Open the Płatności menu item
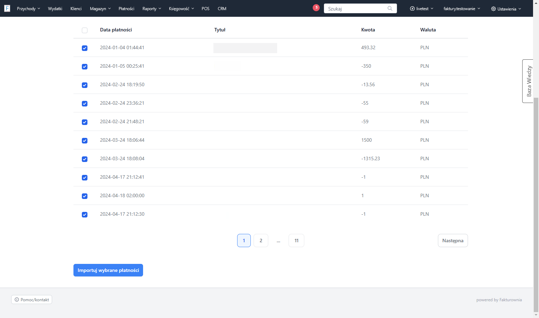Image resolution: width=539 pixels, height=318 pixels. point(126,8)
